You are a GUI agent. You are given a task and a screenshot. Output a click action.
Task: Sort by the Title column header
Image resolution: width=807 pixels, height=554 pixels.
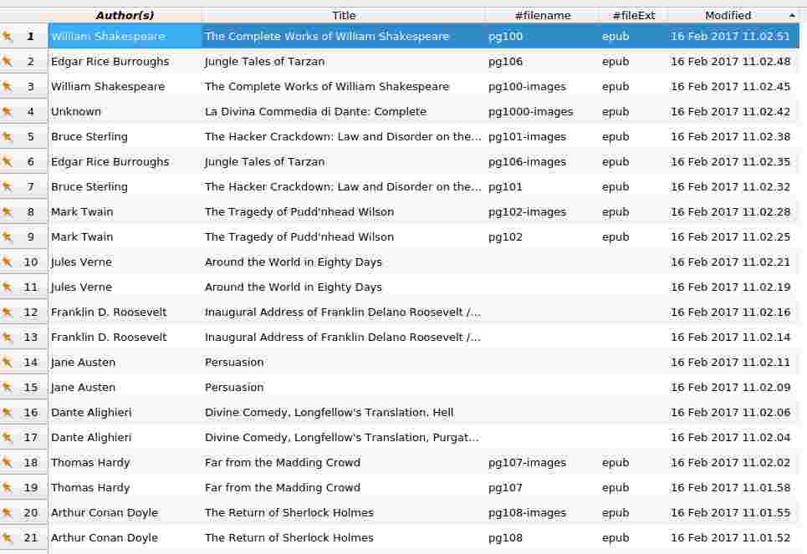pyautogui.click(x=344, y=15)
